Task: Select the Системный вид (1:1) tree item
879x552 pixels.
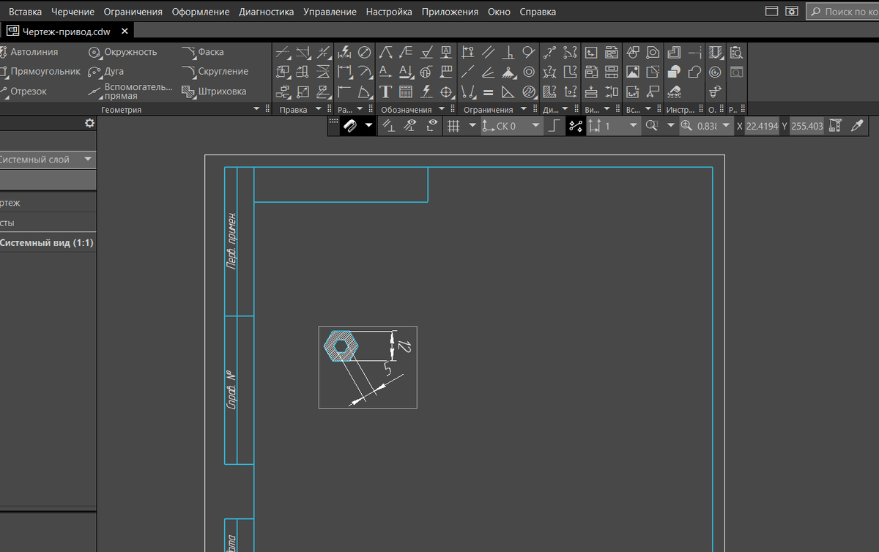Action: pyautogui.click(x=47, y=242)
